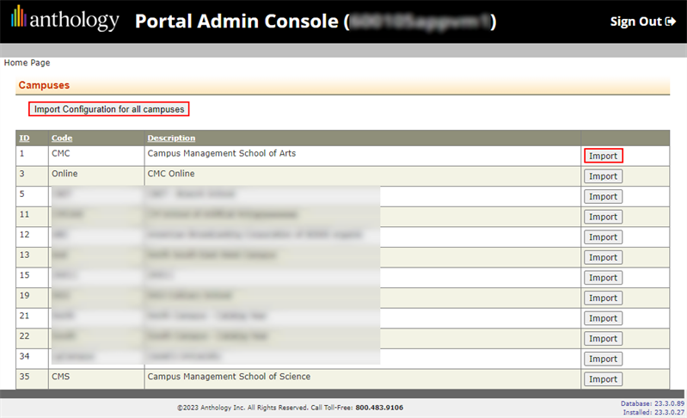Import Campus Management School of Science

pyautogui.click(x=604, y=379)
